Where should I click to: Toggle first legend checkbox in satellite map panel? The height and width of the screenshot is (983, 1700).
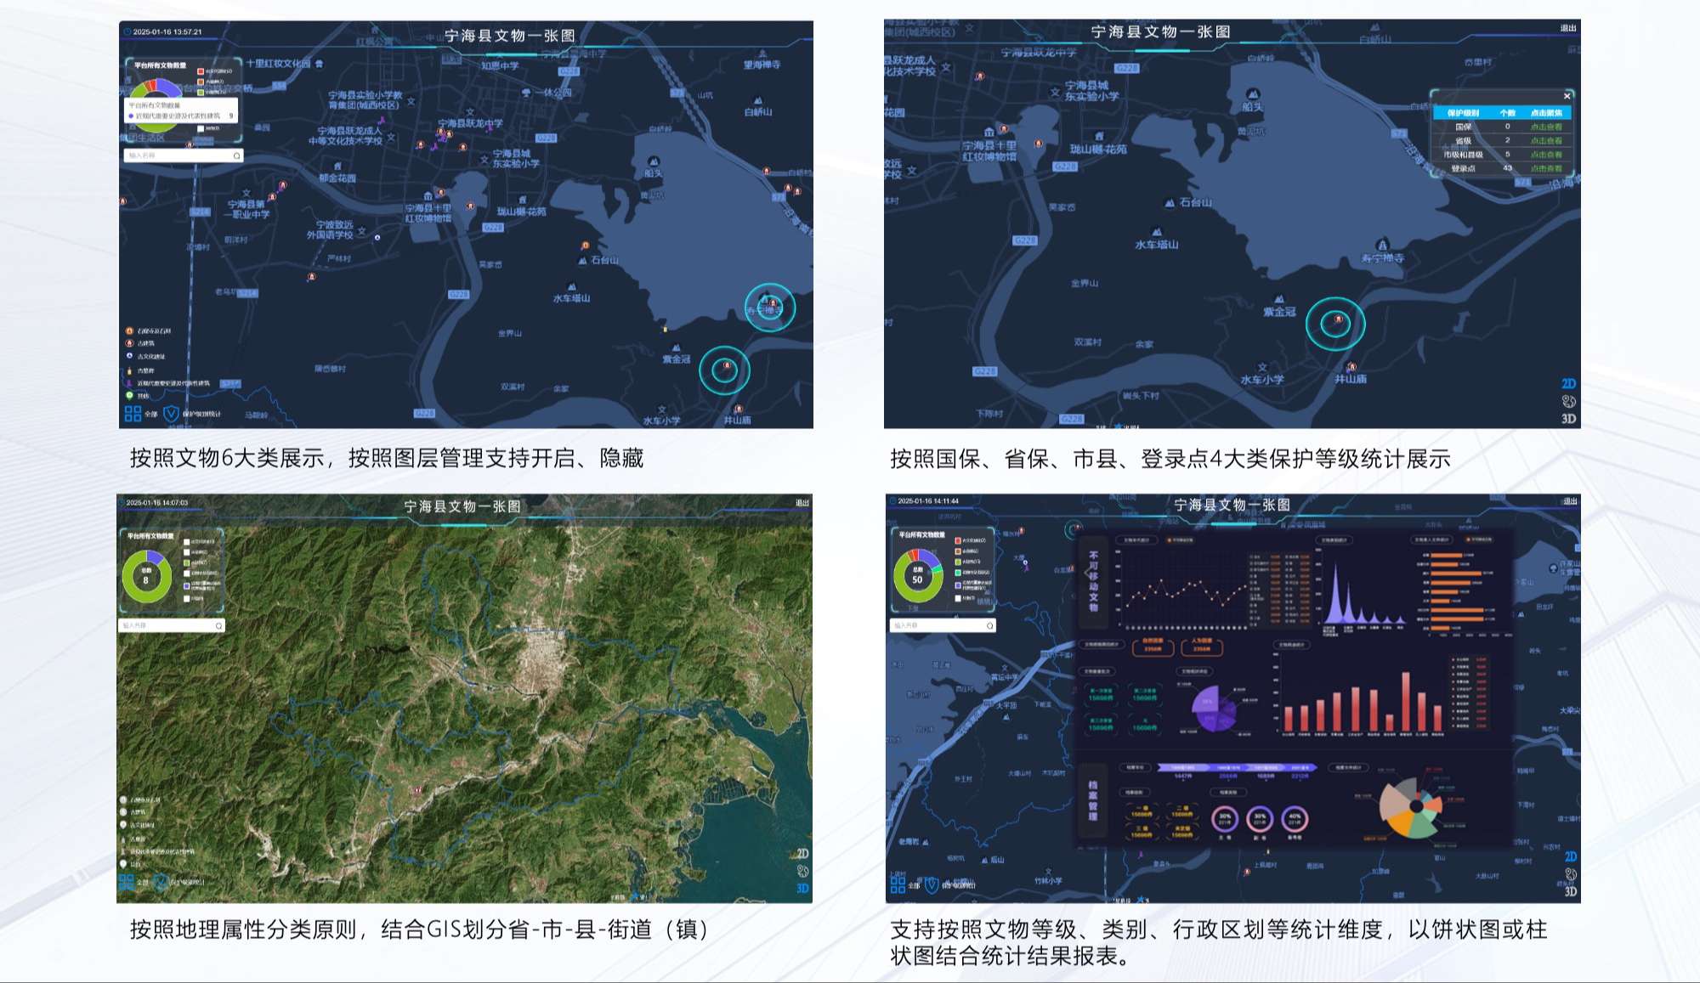click(187, 541)
